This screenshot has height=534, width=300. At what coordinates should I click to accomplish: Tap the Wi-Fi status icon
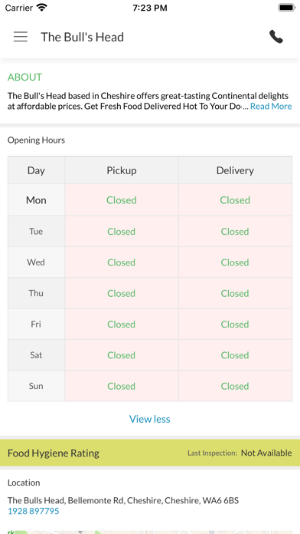click(42, 8)
